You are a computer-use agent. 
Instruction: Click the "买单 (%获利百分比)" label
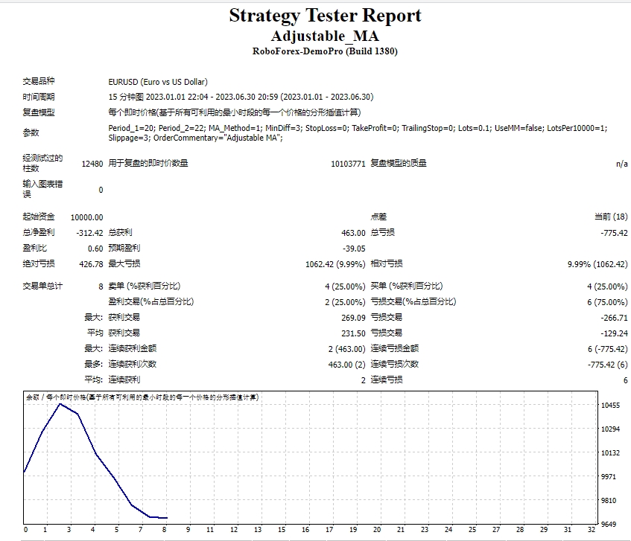(407, 286)
